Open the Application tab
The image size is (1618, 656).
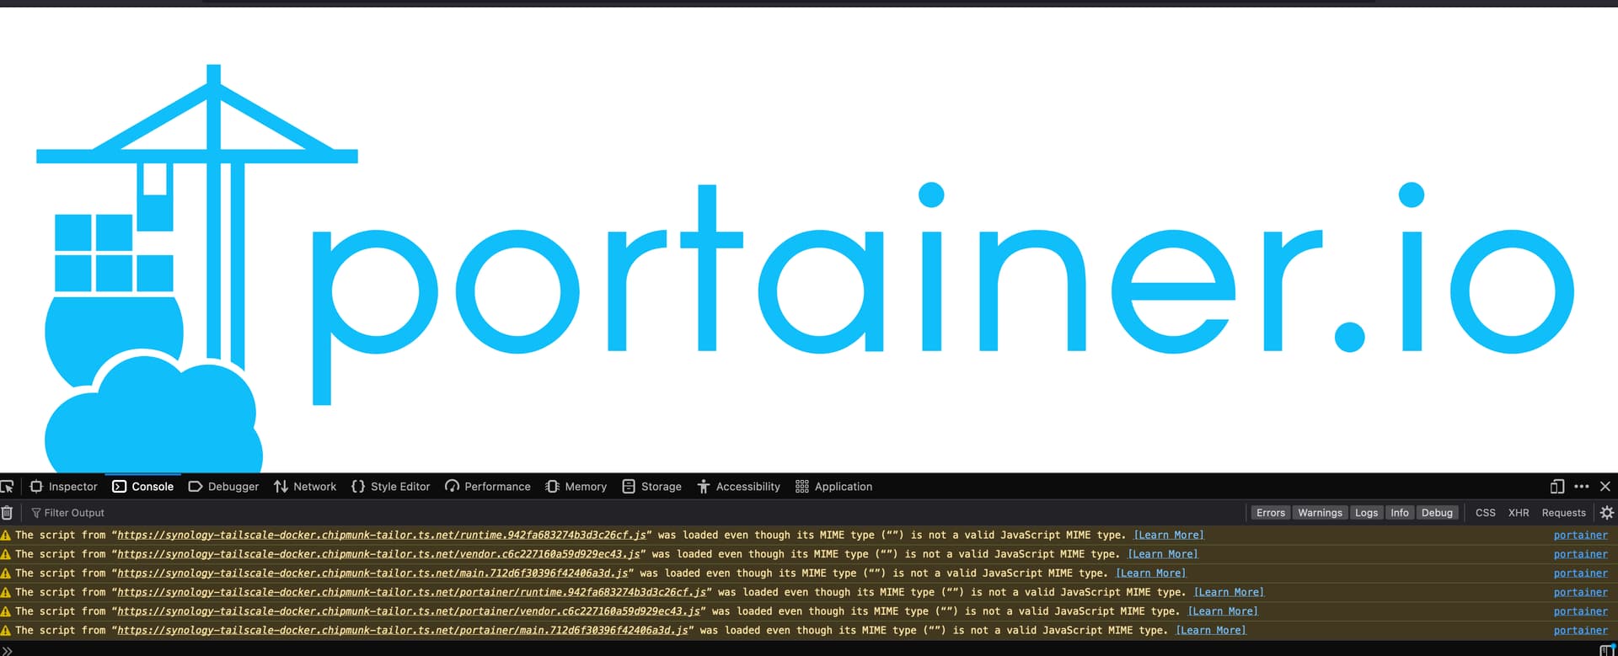click(x=834, y=487)
